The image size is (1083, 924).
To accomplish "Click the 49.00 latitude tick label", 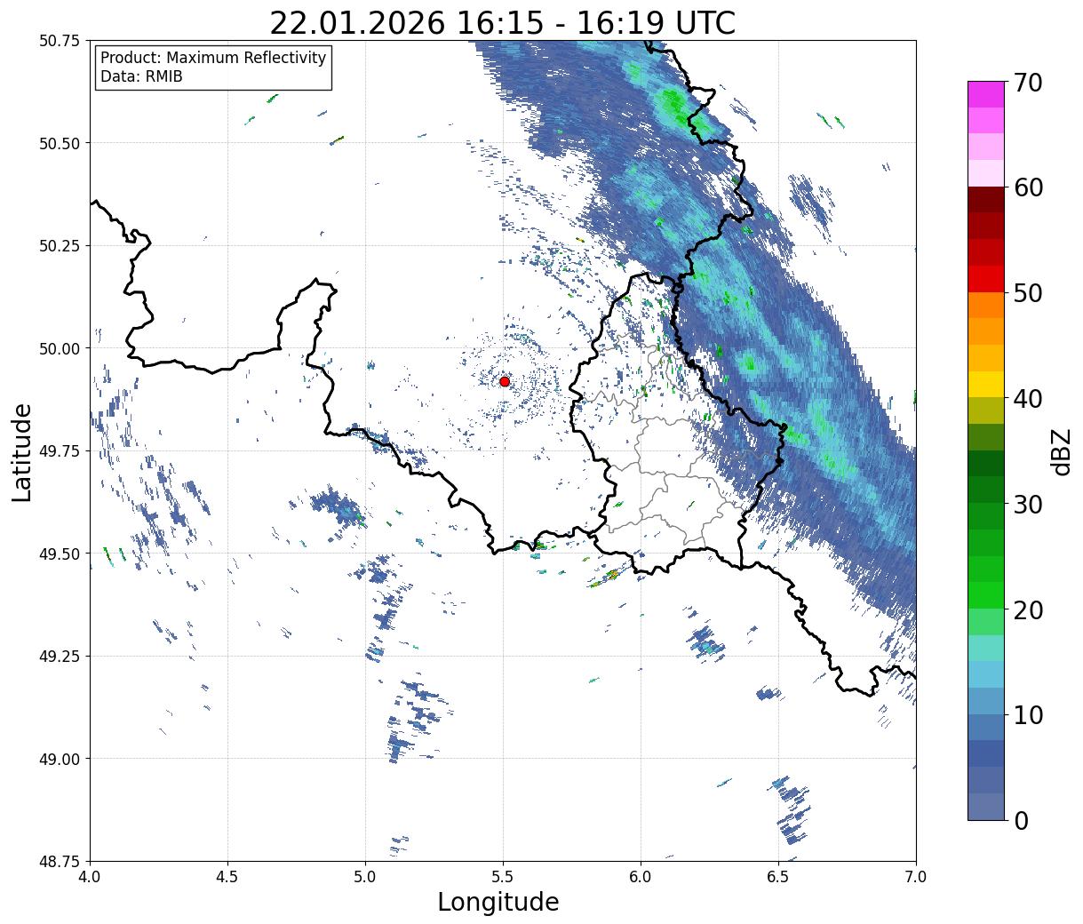I will click(60, 759).
